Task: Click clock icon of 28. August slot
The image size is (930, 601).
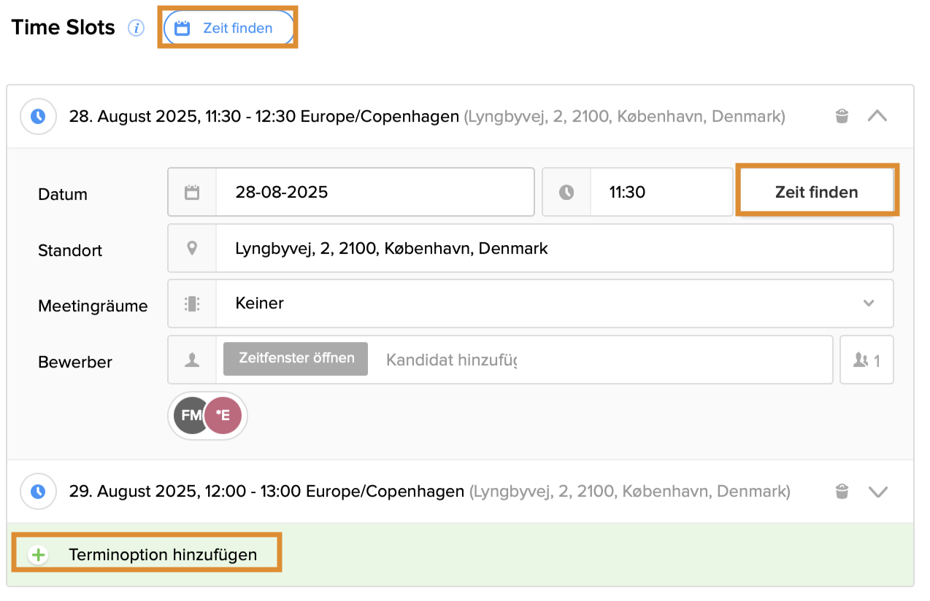Action: point(38,117)
